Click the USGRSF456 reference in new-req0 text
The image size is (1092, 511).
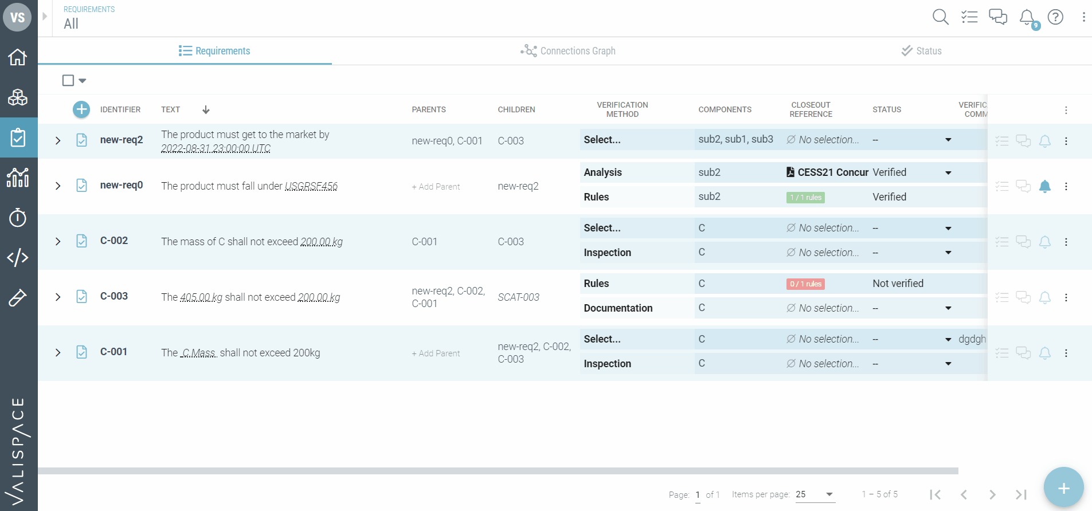pyautogui.click(x=311, y=186)
